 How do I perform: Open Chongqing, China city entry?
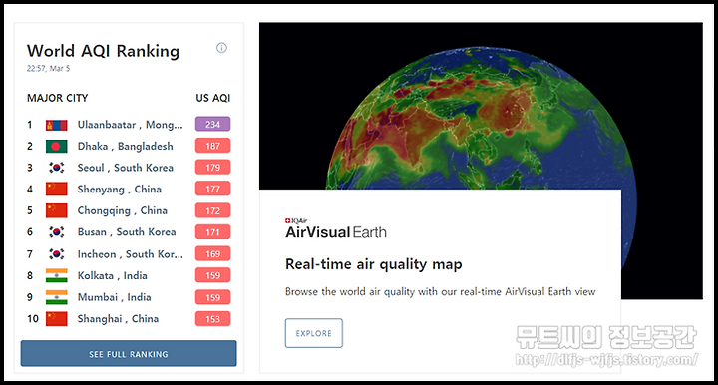(123, 210)
